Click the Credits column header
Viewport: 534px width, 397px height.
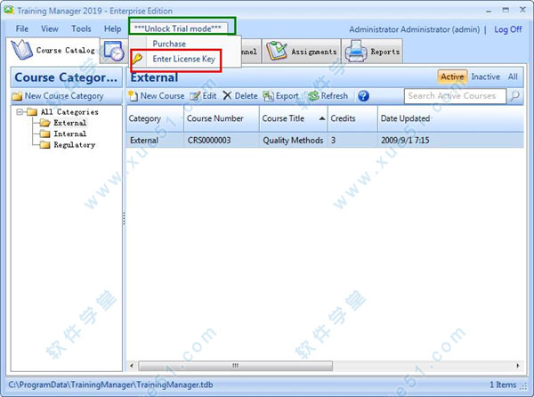point(352,118)
